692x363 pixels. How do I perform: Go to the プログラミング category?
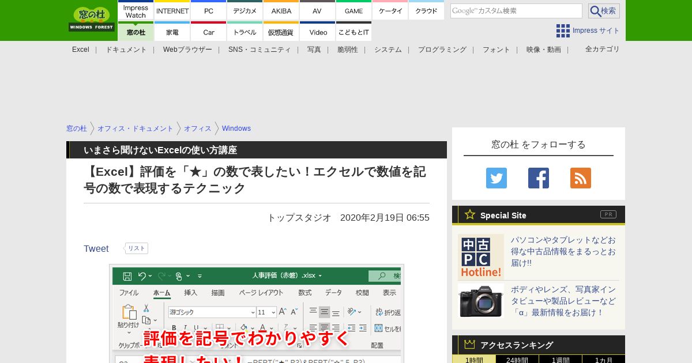tap(442, 50)
